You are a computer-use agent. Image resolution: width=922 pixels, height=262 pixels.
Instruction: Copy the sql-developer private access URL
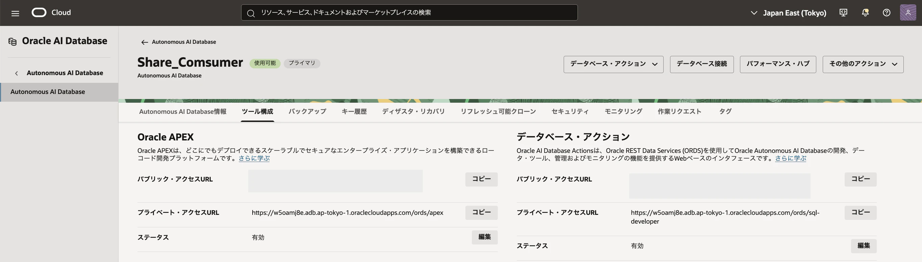click(861, 213)
